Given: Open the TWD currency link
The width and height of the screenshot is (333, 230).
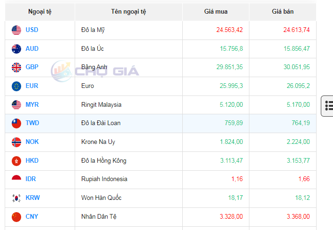Looking at the screenshot, I should tap(32, 123).
